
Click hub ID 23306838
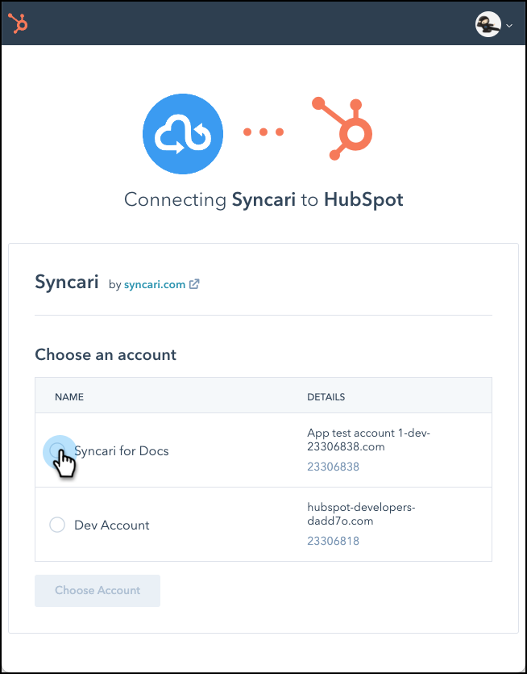[333, 467]
